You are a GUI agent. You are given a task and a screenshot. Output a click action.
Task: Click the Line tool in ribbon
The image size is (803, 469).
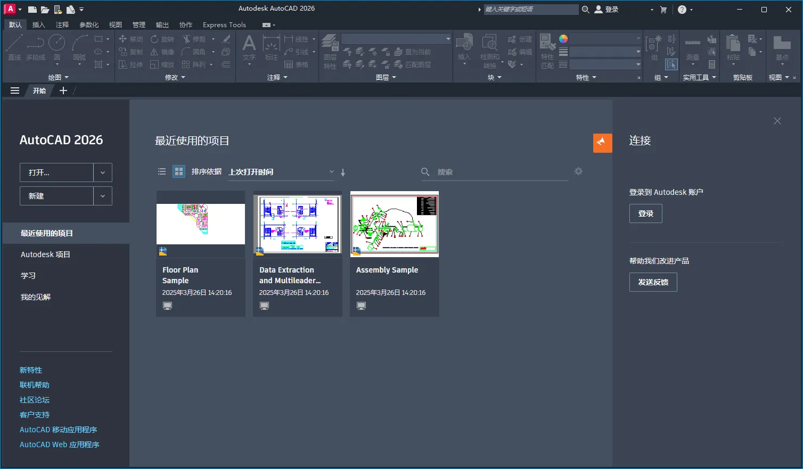point(14,47)
